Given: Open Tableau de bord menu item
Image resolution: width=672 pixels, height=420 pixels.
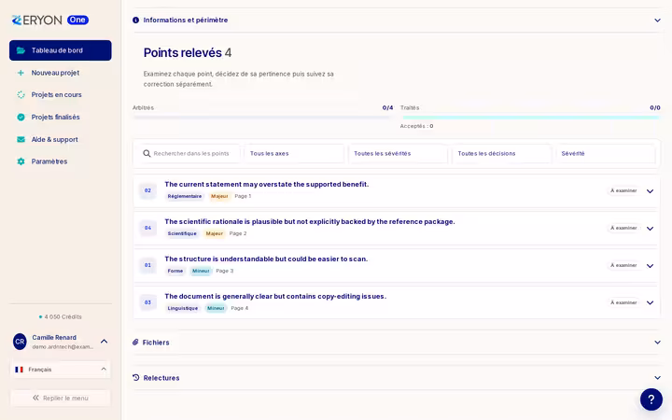Looking at the screenshot, I should [x=61, y=50].
